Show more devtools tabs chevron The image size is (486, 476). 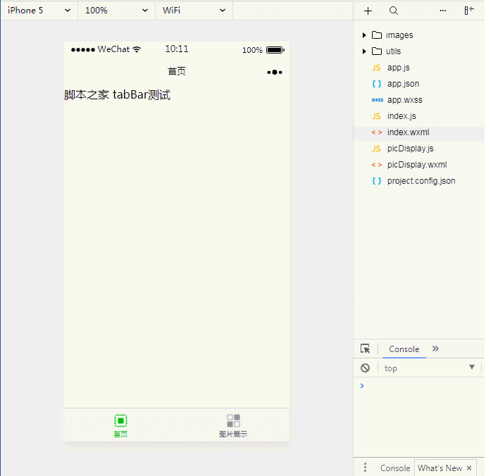pyautogui.click(x=435, y=349)
